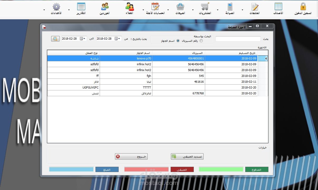Click the green المدفوع label
The image size is (318, 190).
(257, 170)
